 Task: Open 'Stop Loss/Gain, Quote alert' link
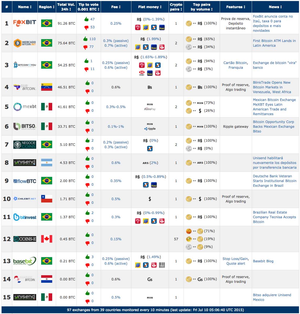[x=236, y=261]
